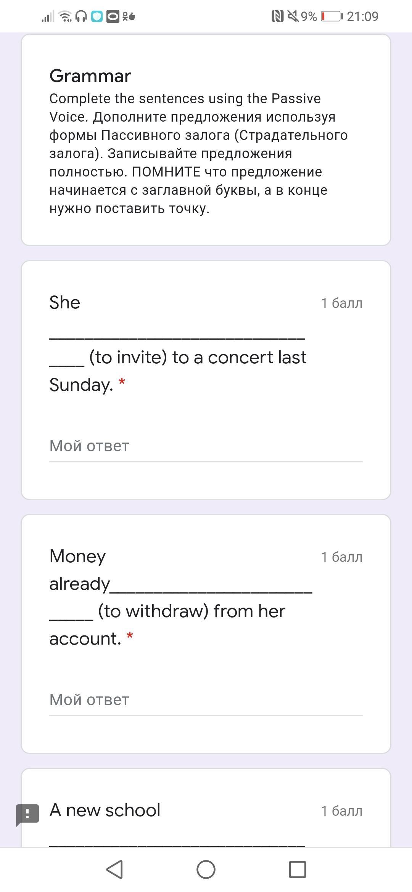Tap the Wi-Fi signal status icon
412x892 pixels.
click(66, 16)
